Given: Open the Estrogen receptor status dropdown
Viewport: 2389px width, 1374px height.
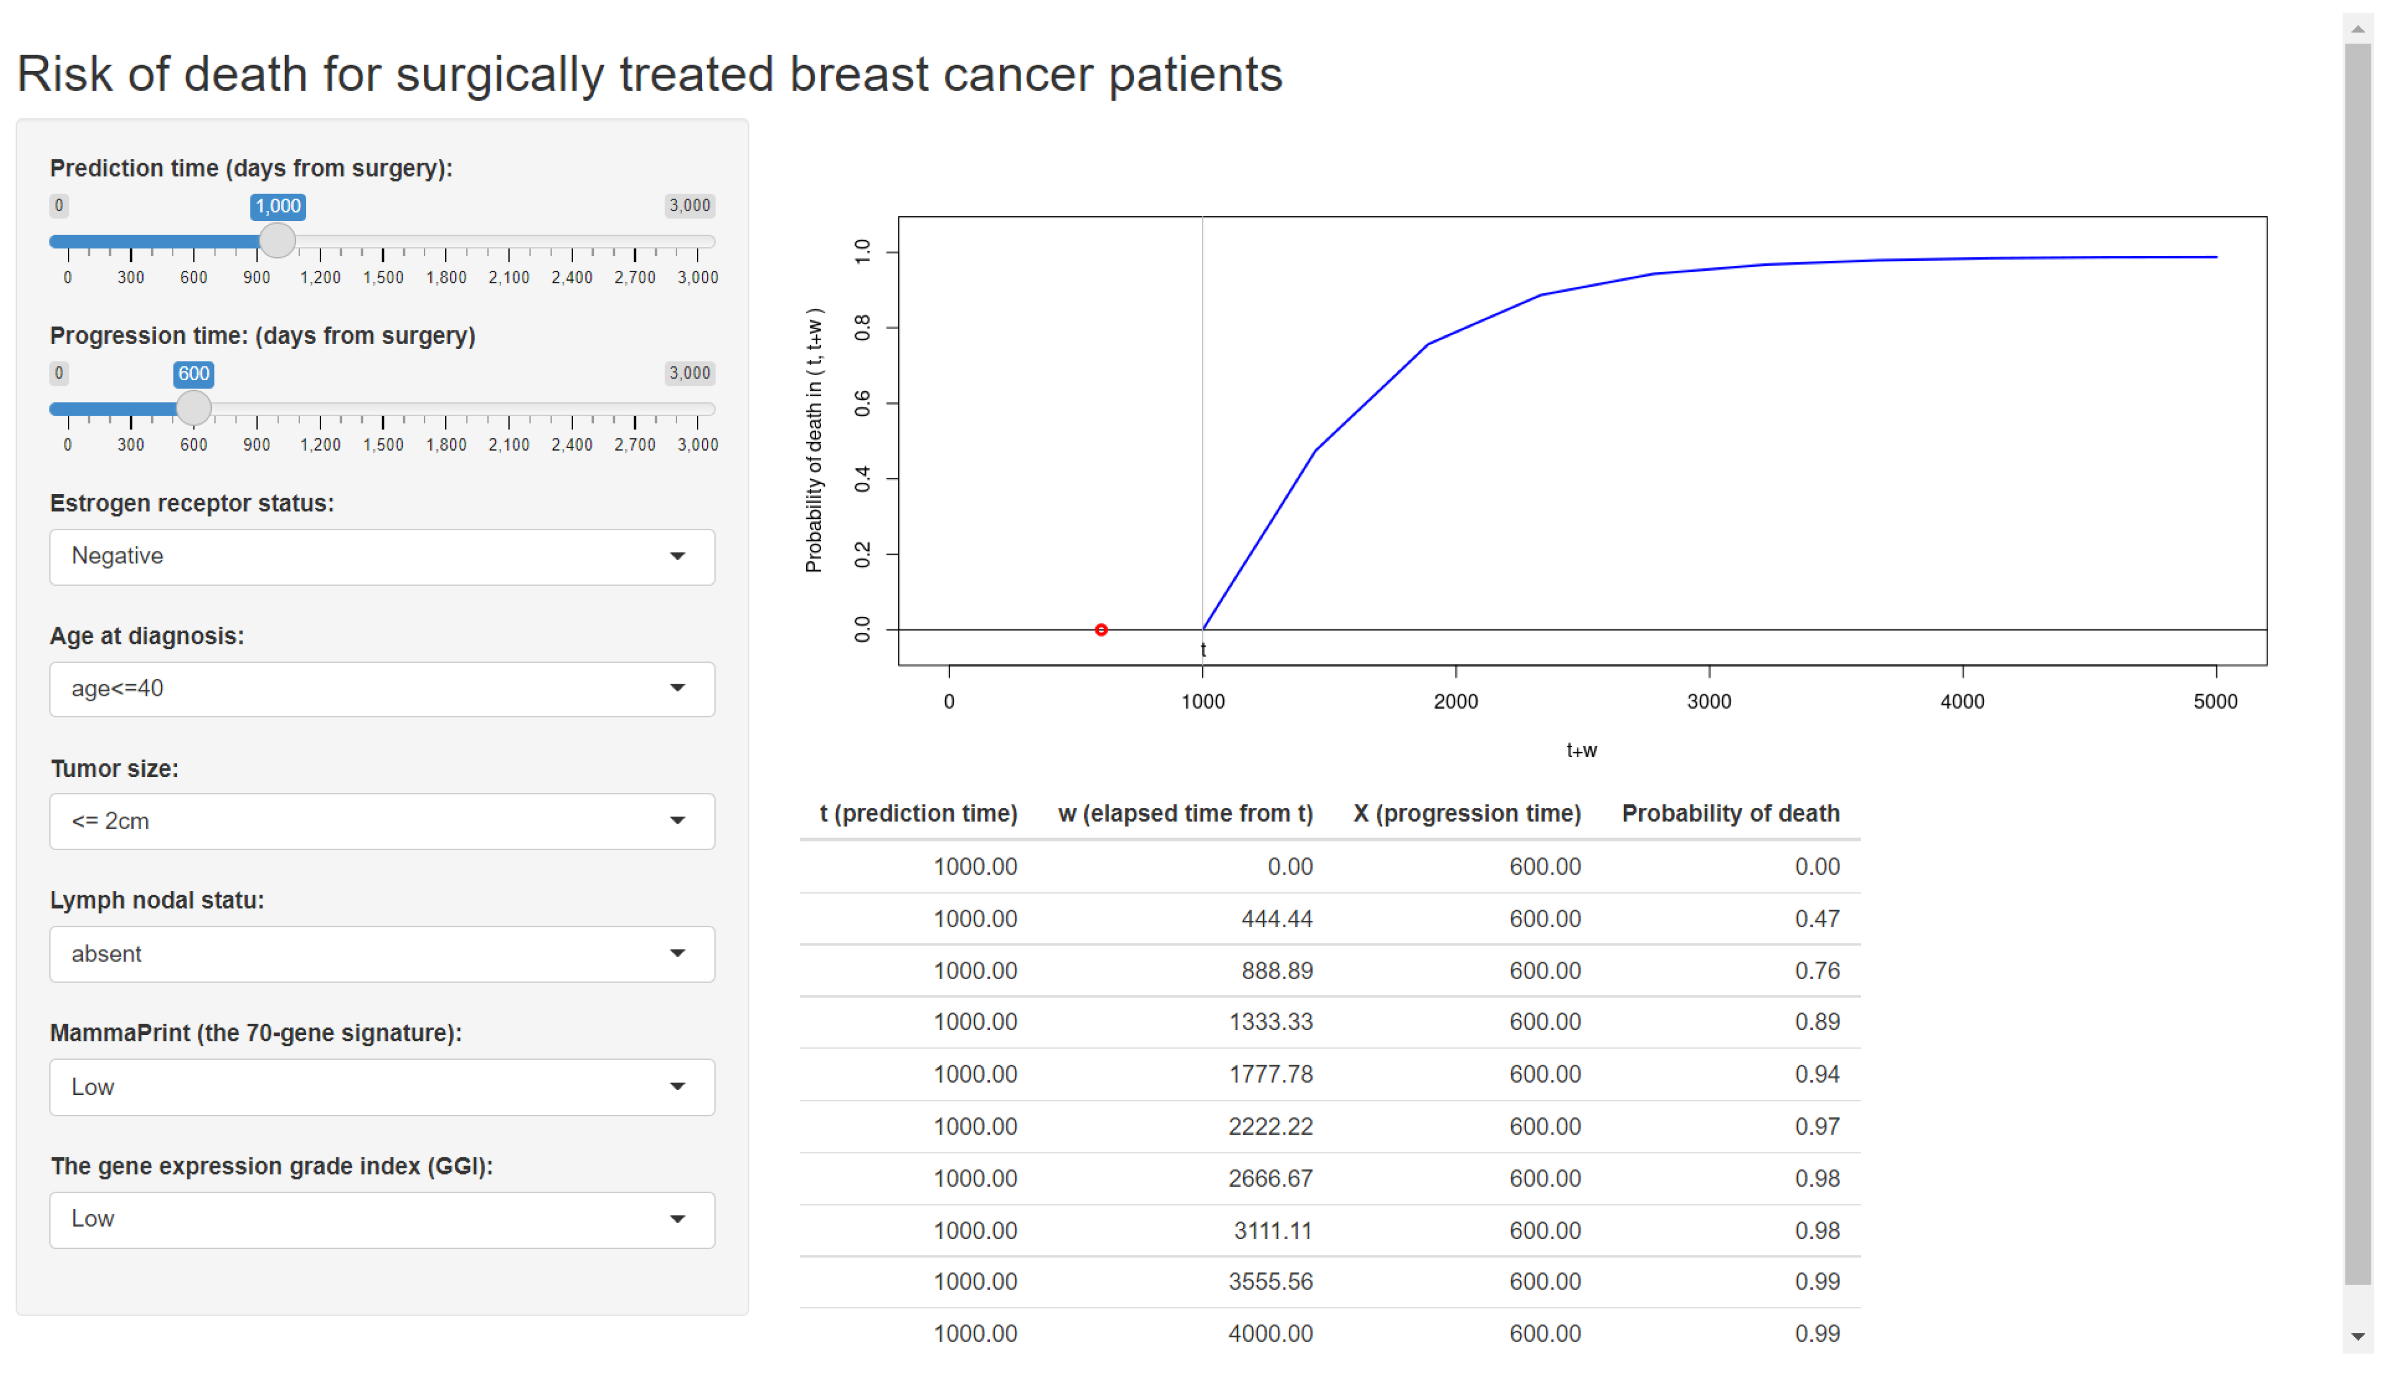Looking at the screenshot, I should [381, 557].
